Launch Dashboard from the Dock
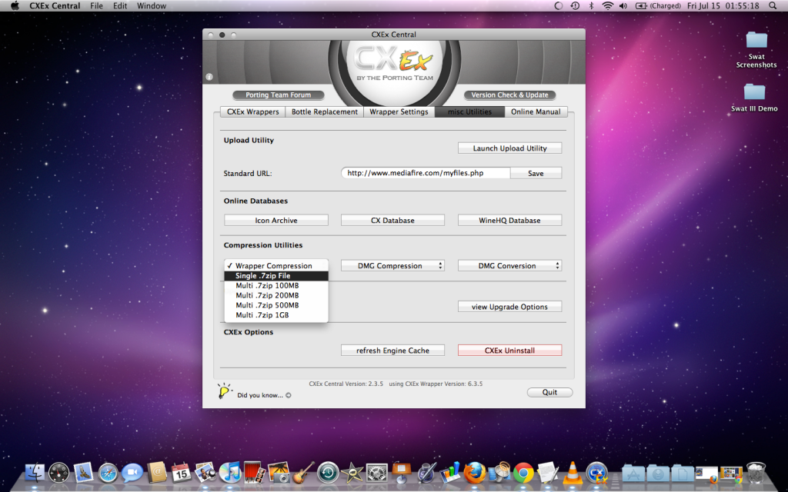Image resolution: width=788 pixels, height=492 pixels. 58,473
